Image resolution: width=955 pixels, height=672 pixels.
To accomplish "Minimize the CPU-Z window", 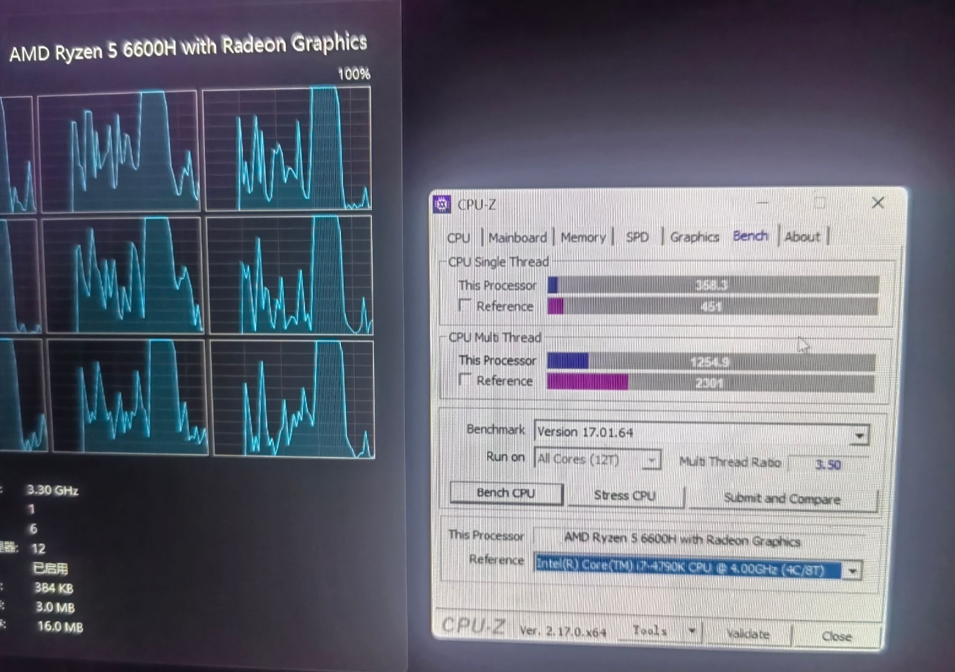I will 762,203.
